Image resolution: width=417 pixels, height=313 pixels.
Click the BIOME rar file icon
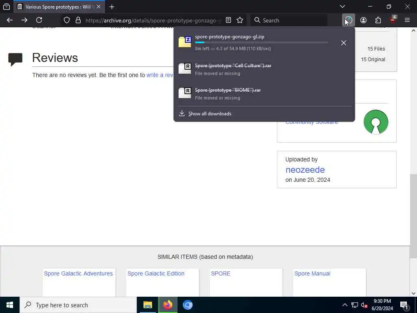click(x=185, y=93)
